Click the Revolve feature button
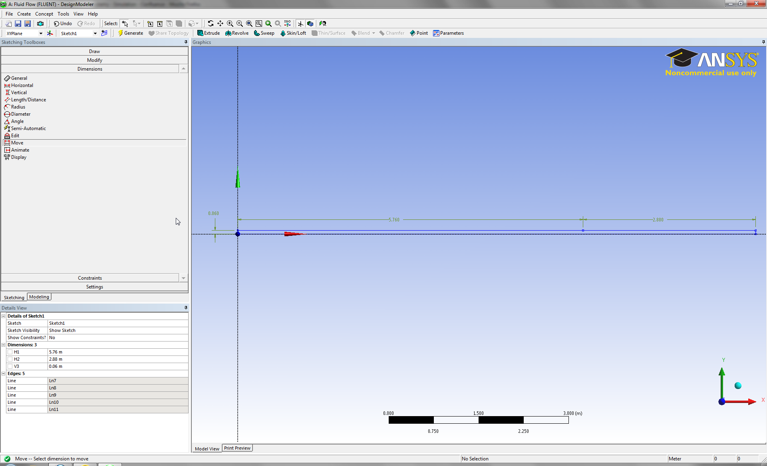Screen dimensions: 767x466 coord(237,33)
